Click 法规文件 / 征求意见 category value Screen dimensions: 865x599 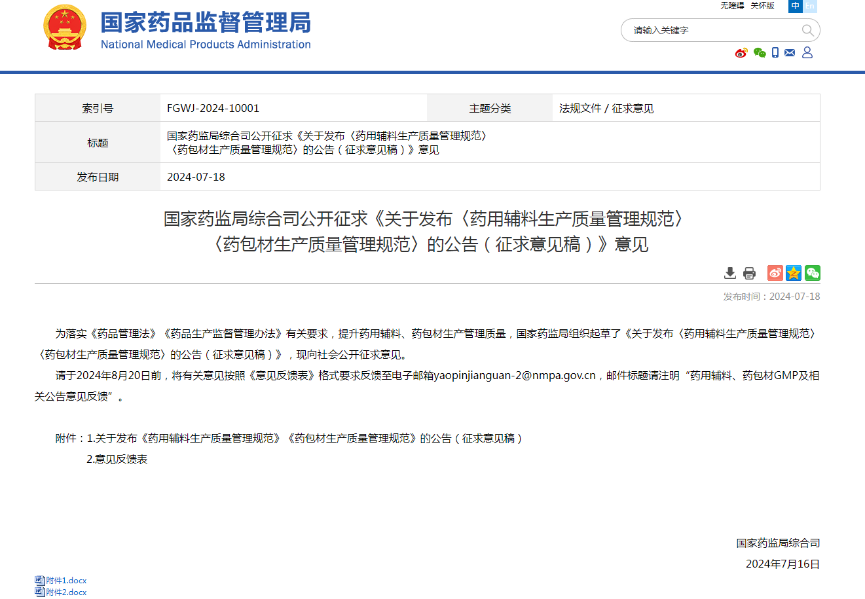(x=606, y=108)
